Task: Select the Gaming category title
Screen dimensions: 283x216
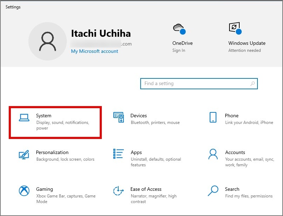Action: [x=44, y=189]
